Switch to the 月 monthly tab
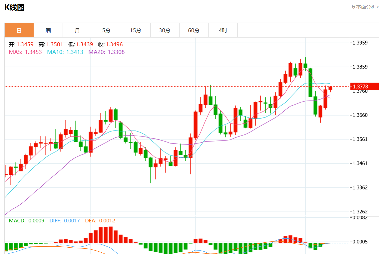The height and width of the screenshot is (254, 387). [77, 30]
